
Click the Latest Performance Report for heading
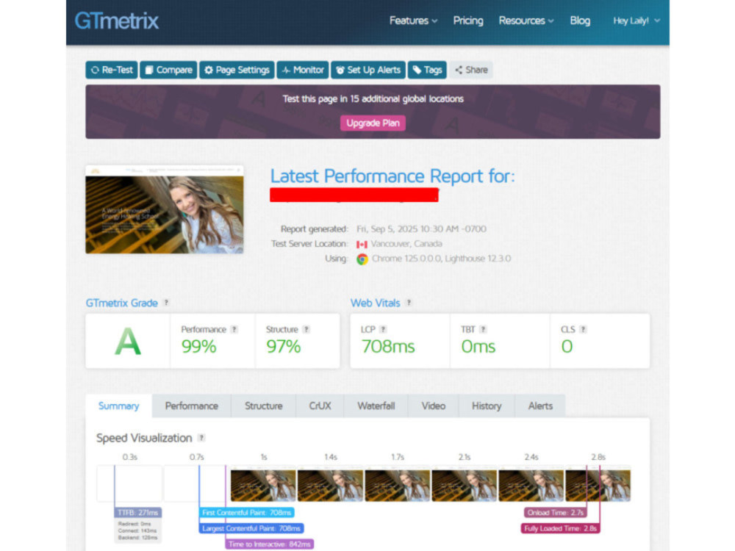pyautogui.click(x=392, y=176)
